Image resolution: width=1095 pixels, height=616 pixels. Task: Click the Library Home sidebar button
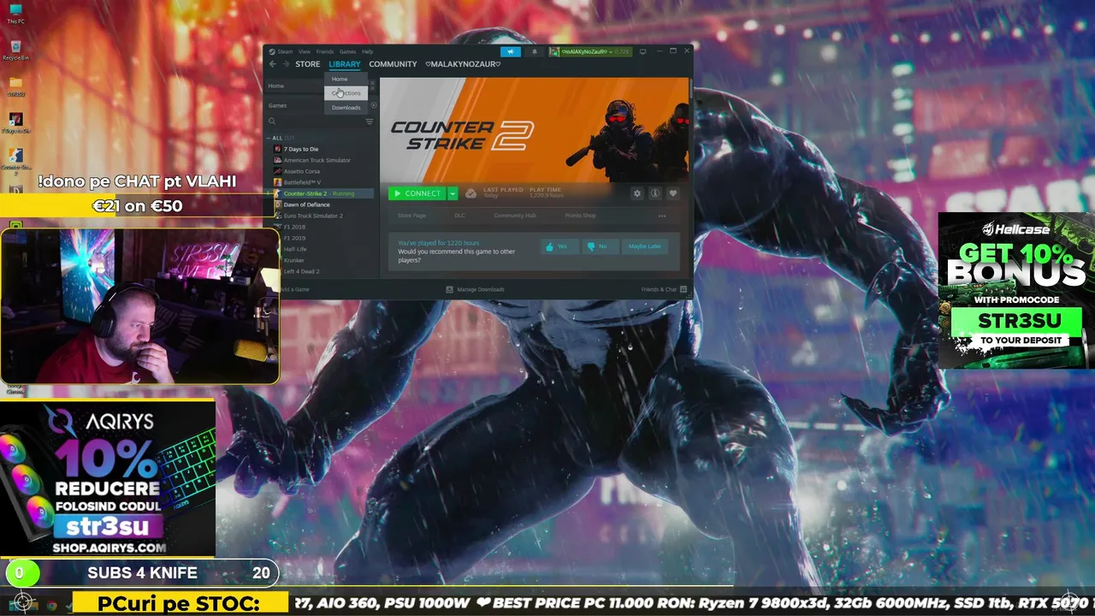click(x=295, y=86)
